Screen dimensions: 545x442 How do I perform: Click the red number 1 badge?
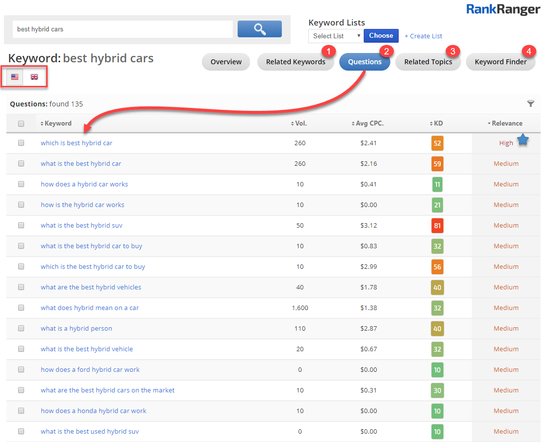(328, 51)
